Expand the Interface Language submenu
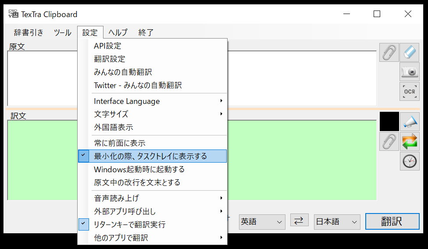428x249 pixels. point(152,101)
